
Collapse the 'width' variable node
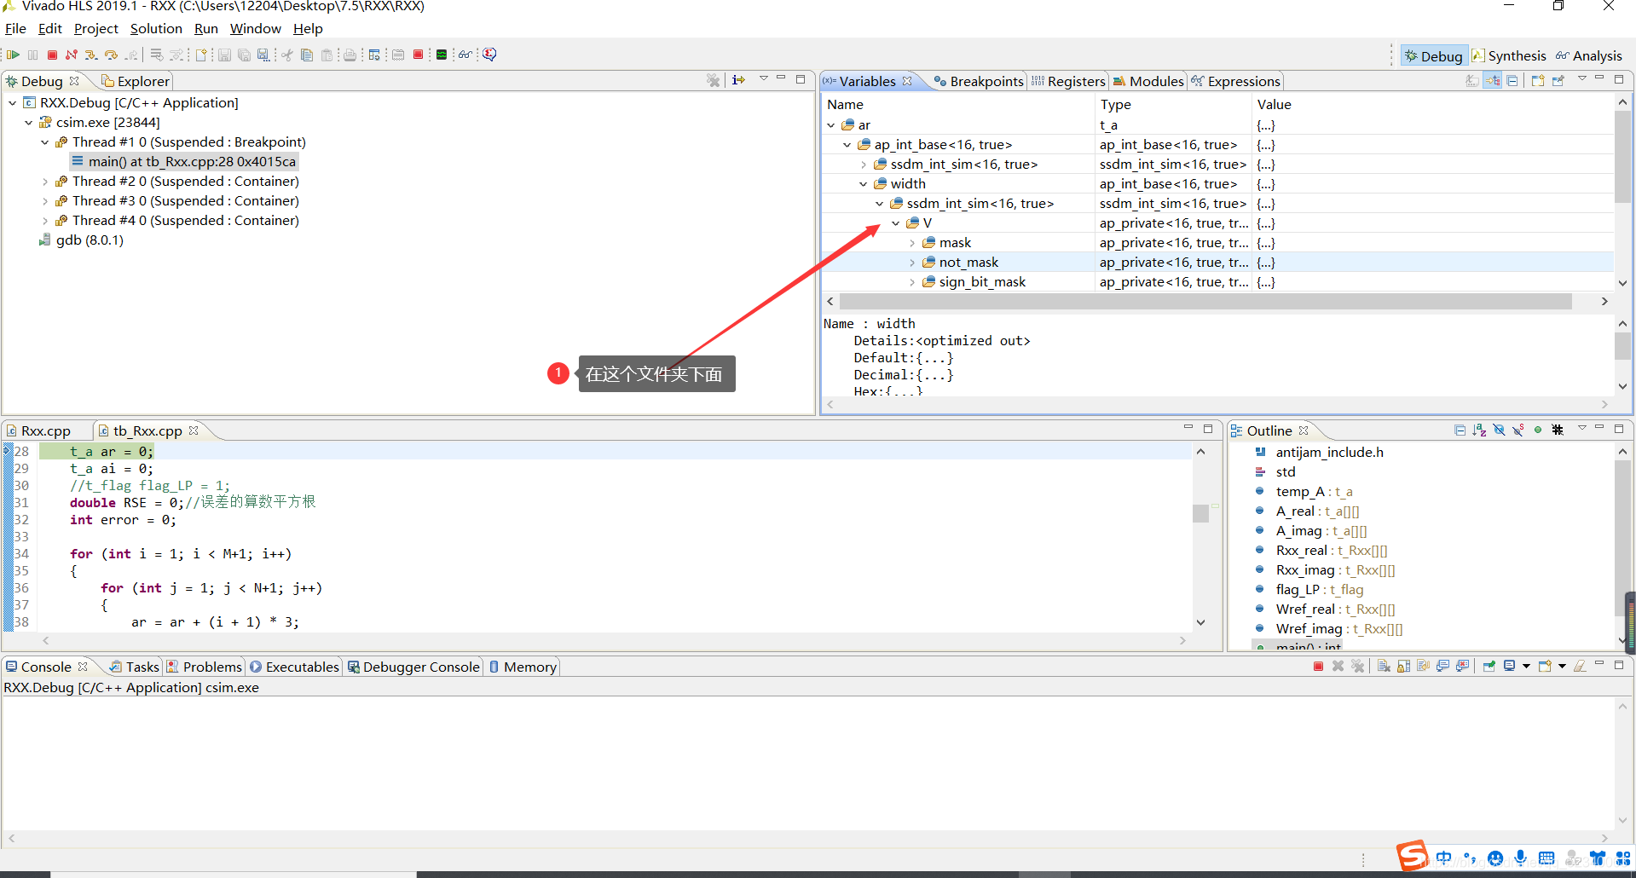point(864,184)
